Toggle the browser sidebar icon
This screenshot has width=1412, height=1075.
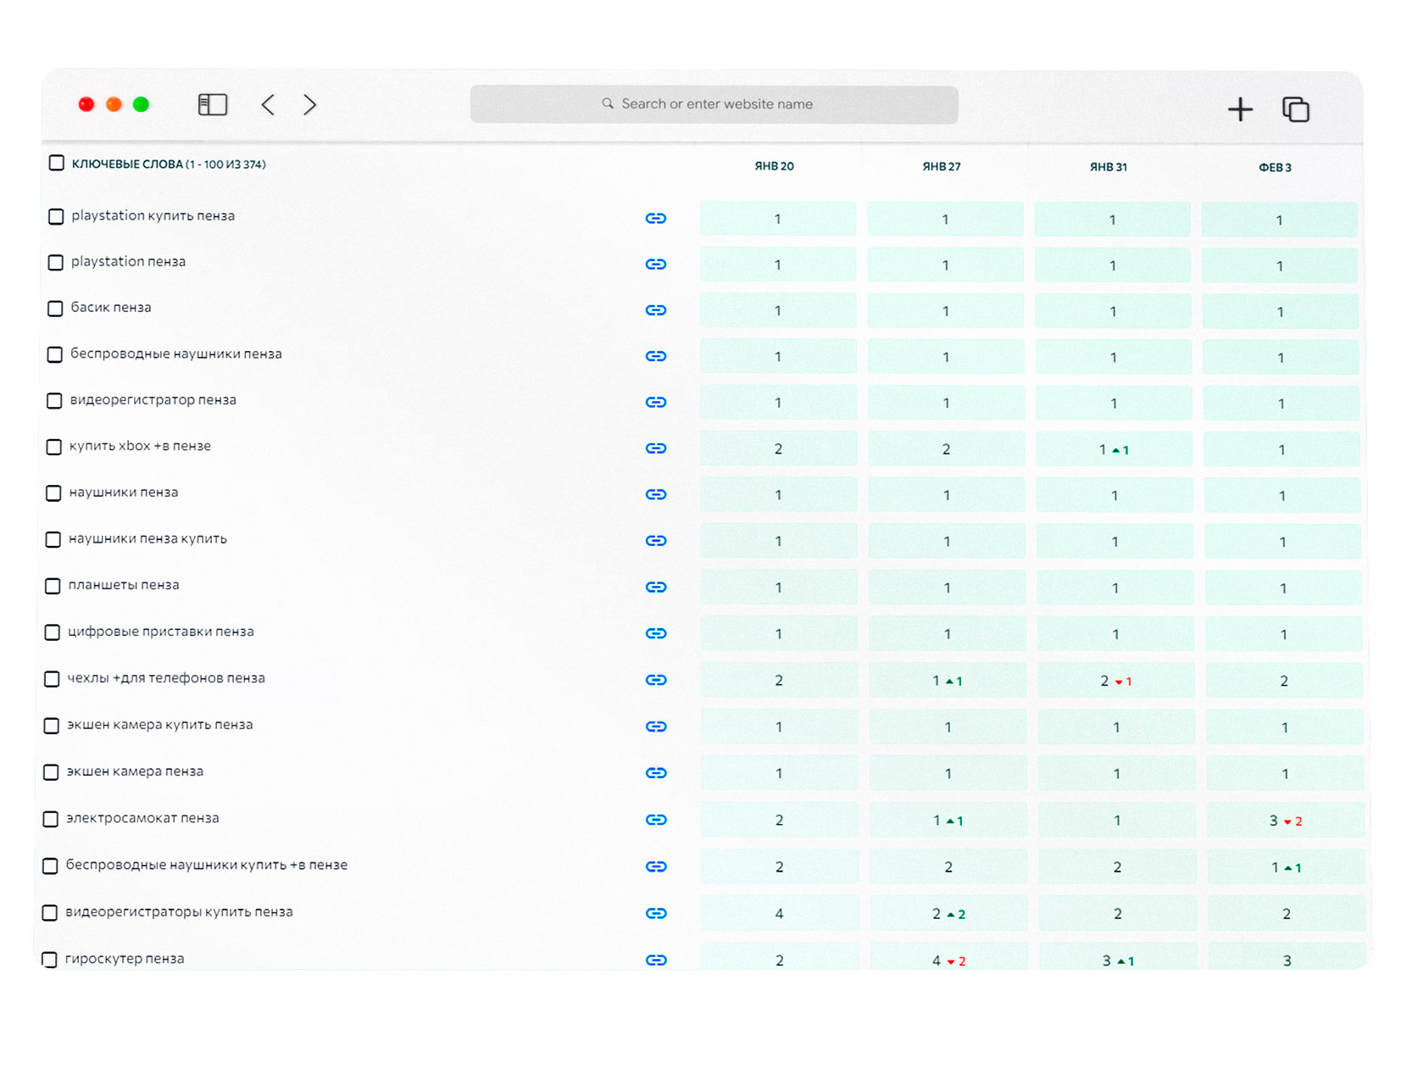click(x=213, y=104)
